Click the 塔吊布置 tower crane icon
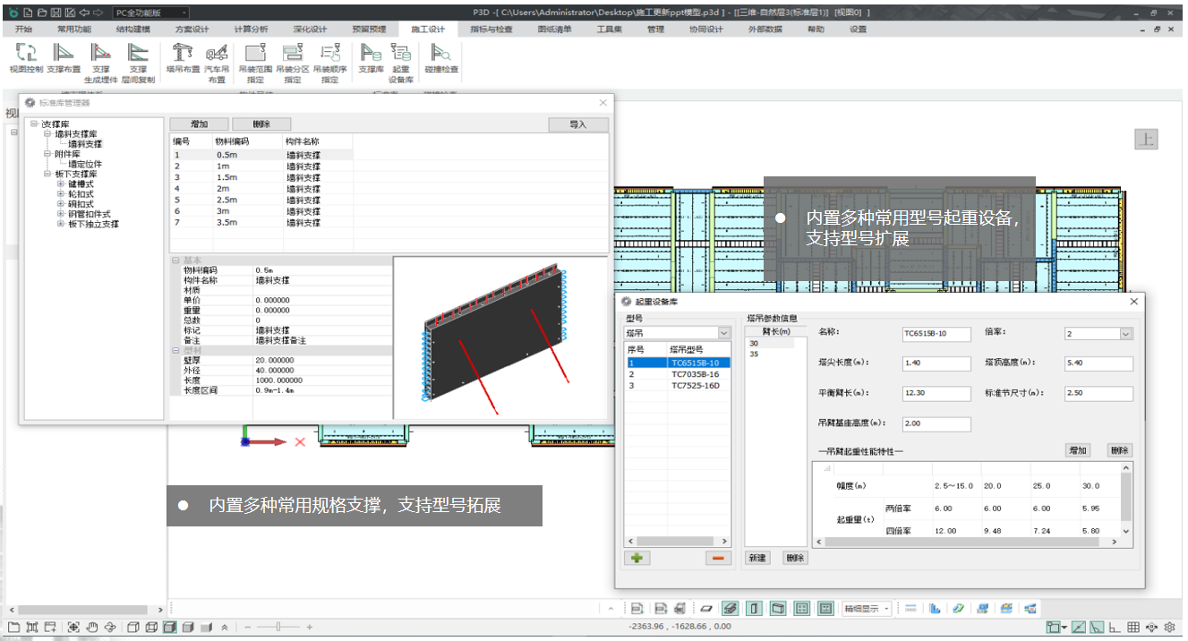The height and width of the screenshot is (641, 1188). (183, 53)
